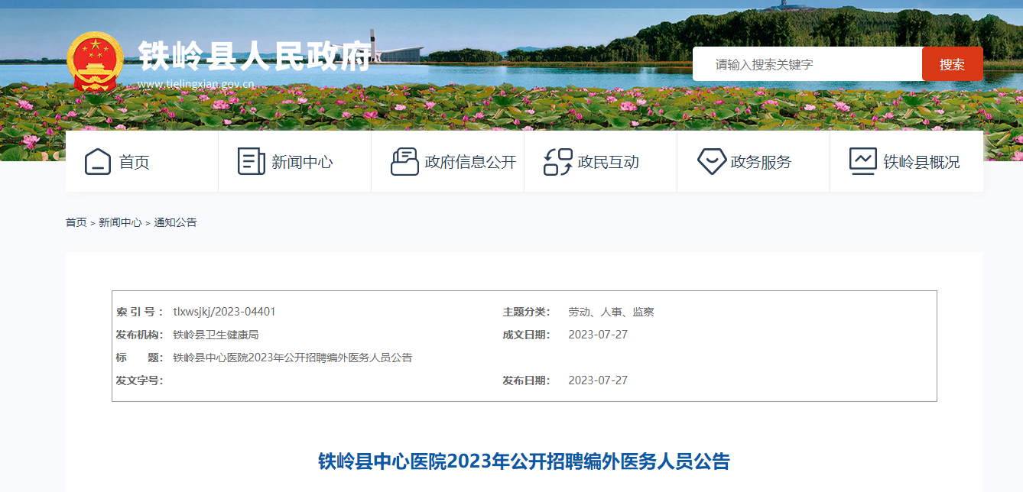Click the newspaper icon beside 新闻中心
This screenshot has height=492, width=1023.
[x=252, y=162]
